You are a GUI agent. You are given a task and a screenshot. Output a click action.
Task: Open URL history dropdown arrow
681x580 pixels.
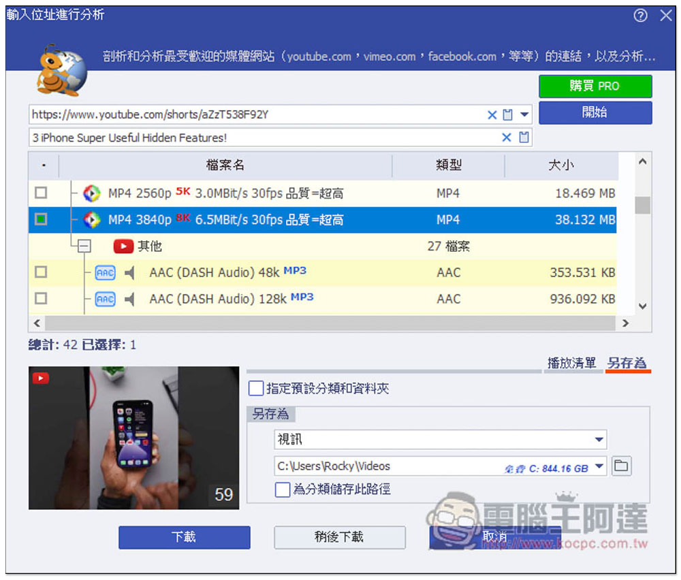coord(524,115)
